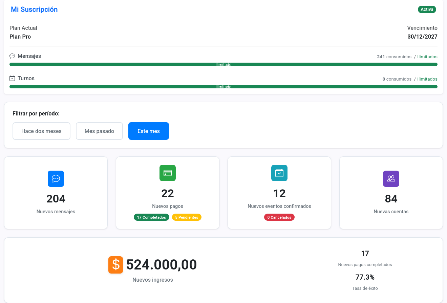Click the Plan Actual label
The image size is (447, 303).
tap(23, 28)
